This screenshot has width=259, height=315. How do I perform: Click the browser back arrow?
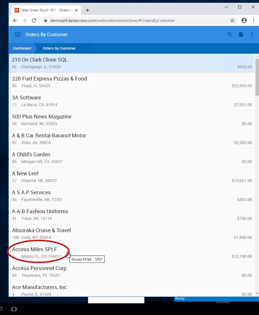15,20
